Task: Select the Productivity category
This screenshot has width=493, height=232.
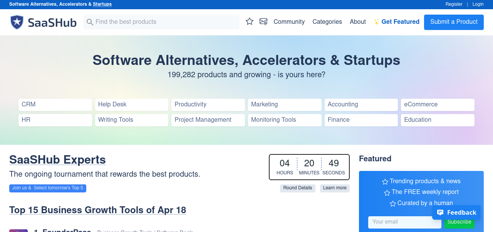Action: 208,104
